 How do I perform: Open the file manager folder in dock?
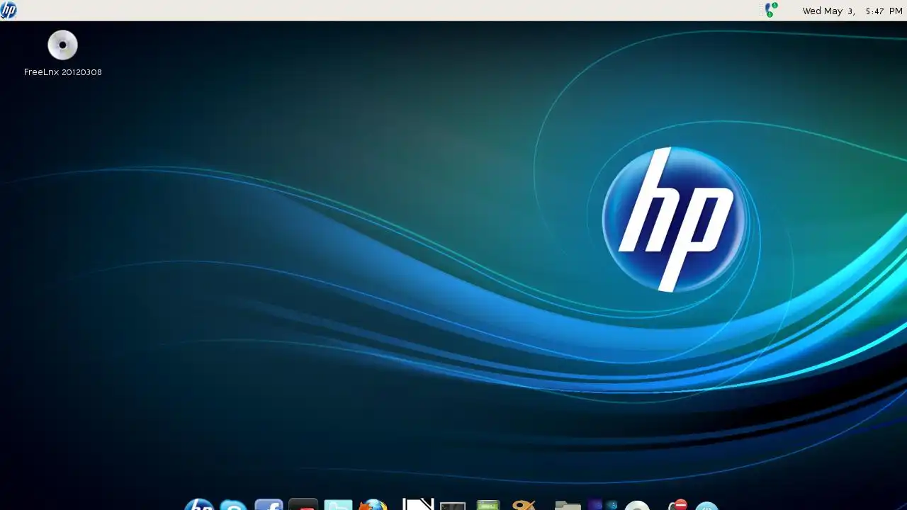pos(568,506)
